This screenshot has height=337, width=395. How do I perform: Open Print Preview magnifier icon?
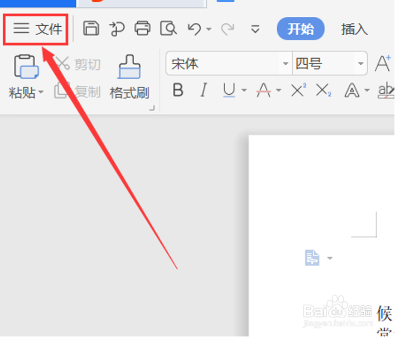pyautogui.click(x=168, y=28)
